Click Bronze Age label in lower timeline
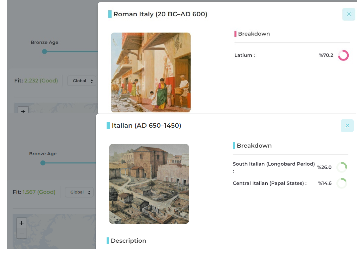 click(x=43, y=154)
